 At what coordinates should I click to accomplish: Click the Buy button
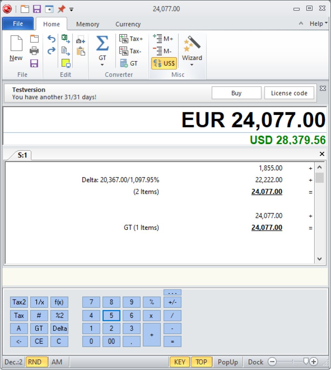236,93
